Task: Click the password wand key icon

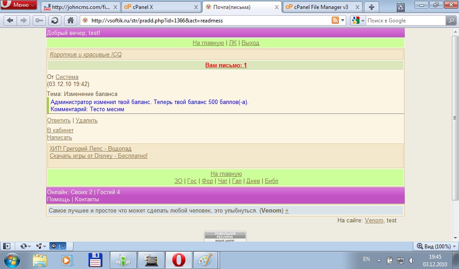Action: pyautogui.click(x=39, y=21)
